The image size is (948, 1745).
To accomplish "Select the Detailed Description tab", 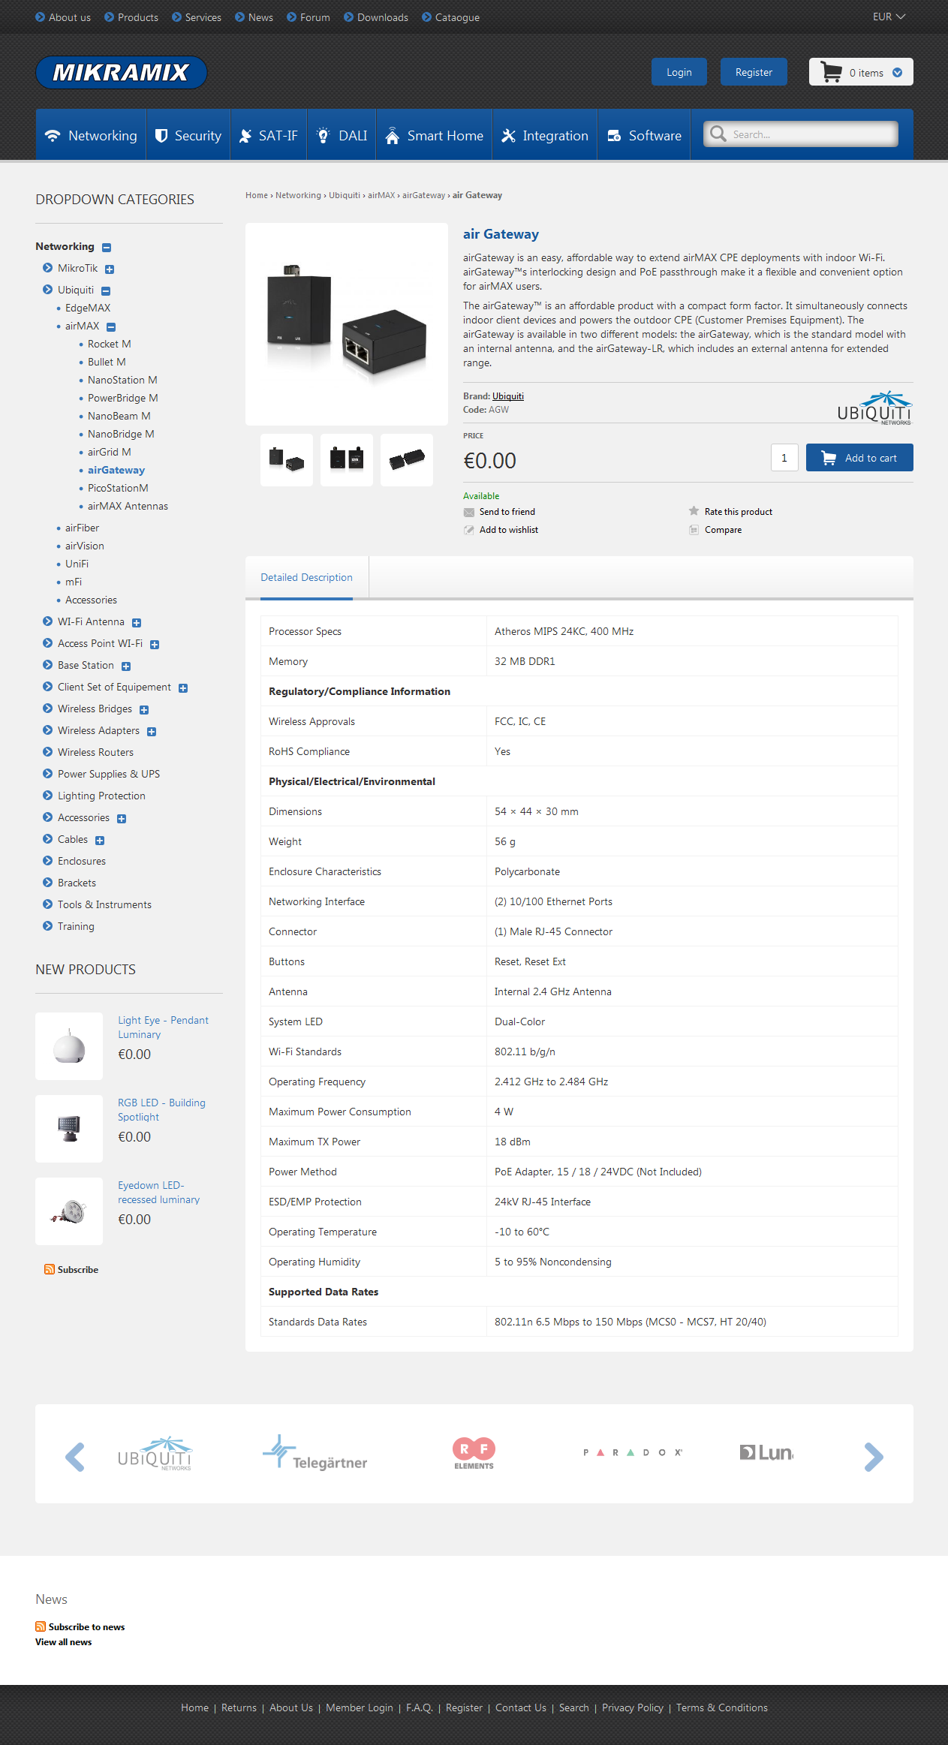I will pyautogui.click(x=306, y=578).
